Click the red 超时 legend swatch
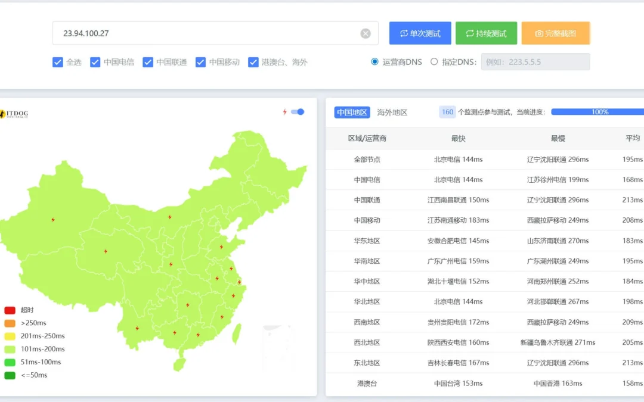The image size is (644, 402). tap(10, 310)
